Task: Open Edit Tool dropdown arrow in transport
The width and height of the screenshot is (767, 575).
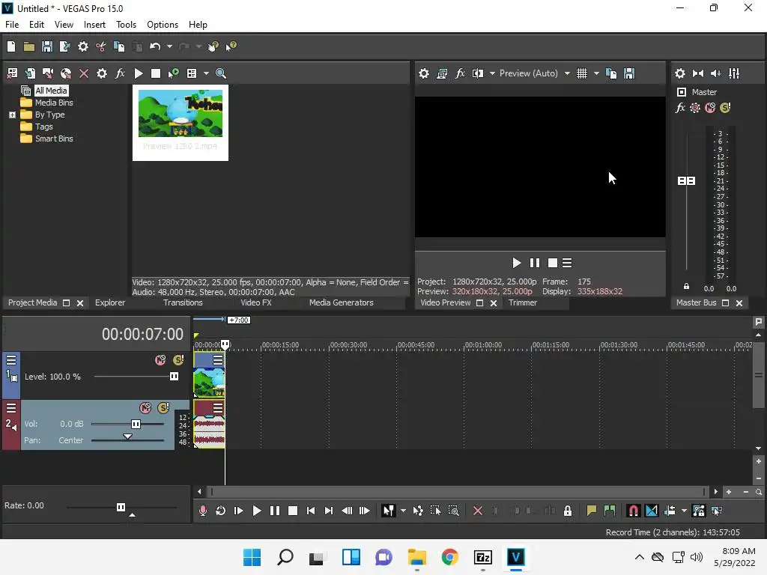Action: tap(403, 511)
